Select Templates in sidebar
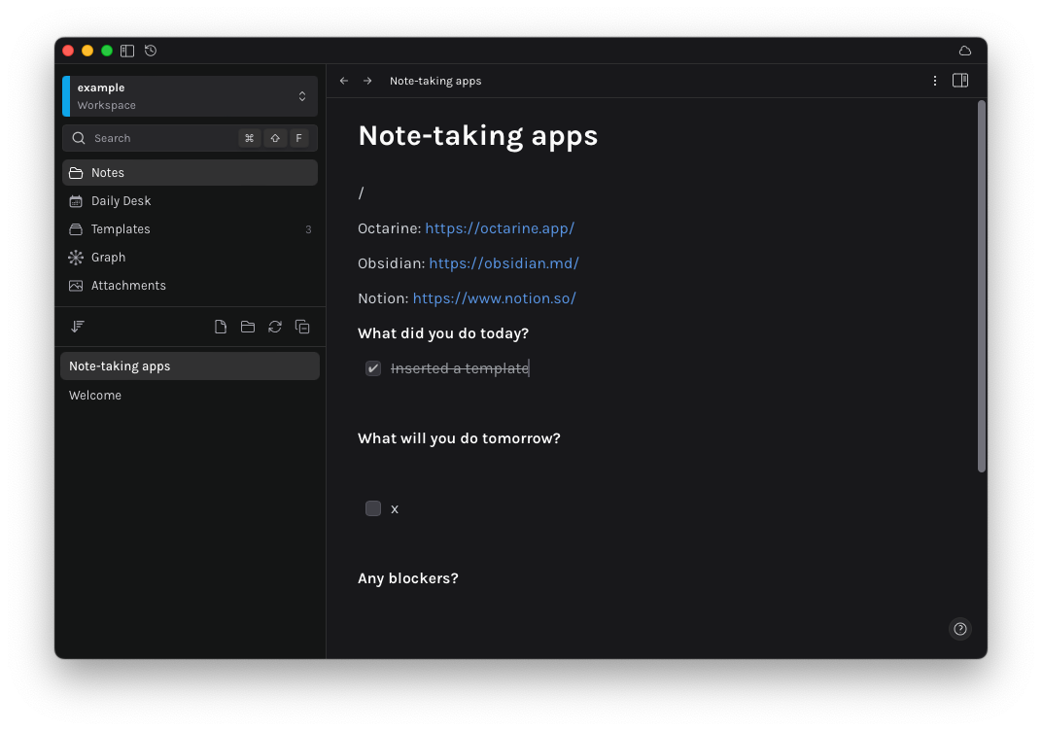 121,229
